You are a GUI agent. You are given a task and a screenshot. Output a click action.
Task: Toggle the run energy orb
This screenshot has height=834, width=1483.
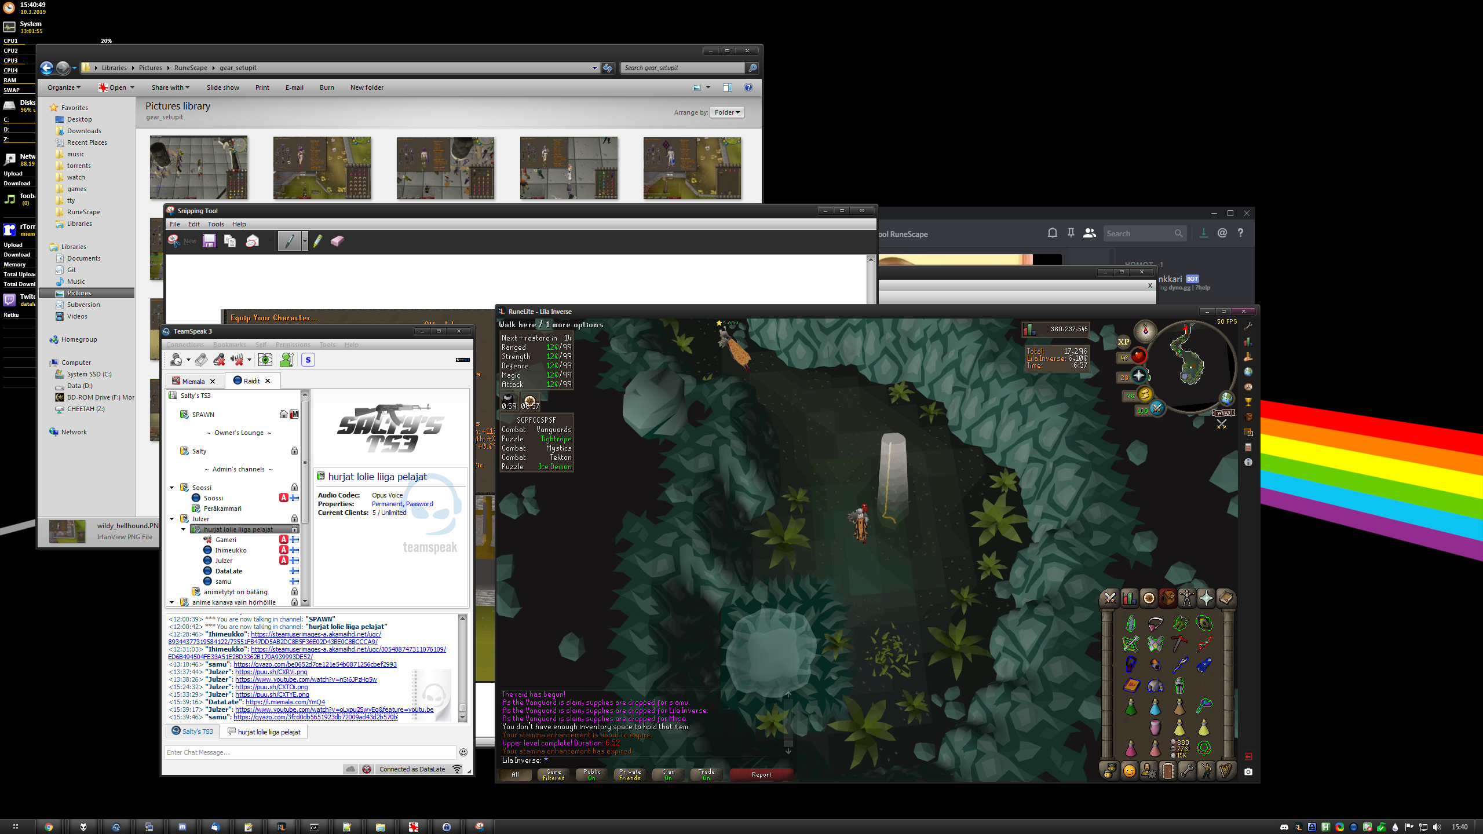click(x=1145, y=395)
